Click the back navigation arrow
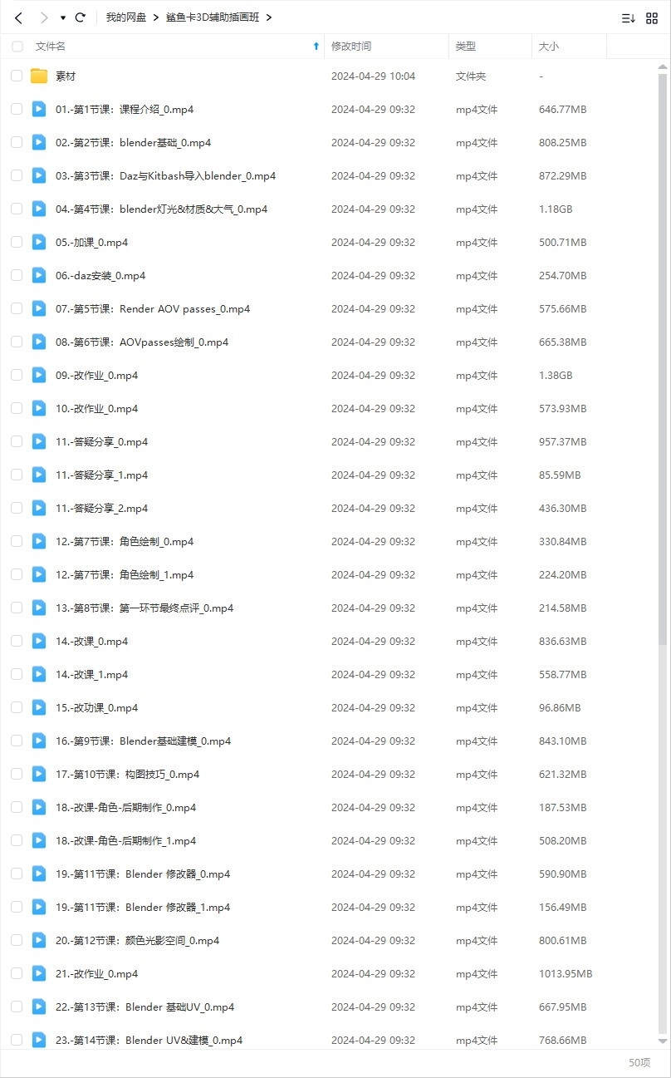The width and height of the screenshot is (671, 1078). [18, 17]
